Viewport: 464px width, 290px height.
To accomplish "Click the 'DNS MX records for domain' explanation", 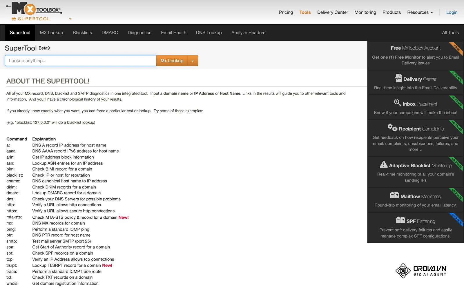I will coord(59,223).
